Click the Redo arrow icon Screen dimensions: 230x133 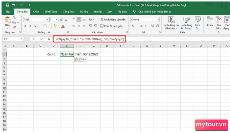pos(22,5)
